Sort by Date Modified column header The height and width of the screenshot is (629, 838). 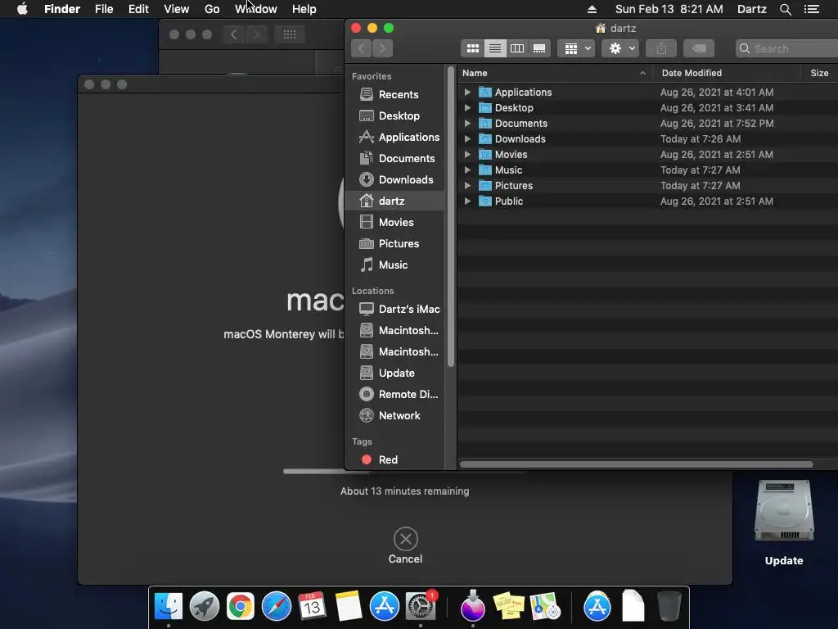[727, 73]
